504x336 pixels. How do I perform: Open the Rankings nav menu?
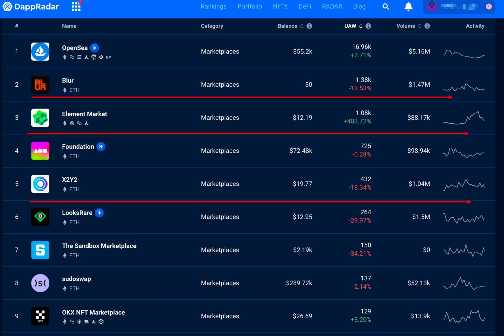[x=214, y=6]
